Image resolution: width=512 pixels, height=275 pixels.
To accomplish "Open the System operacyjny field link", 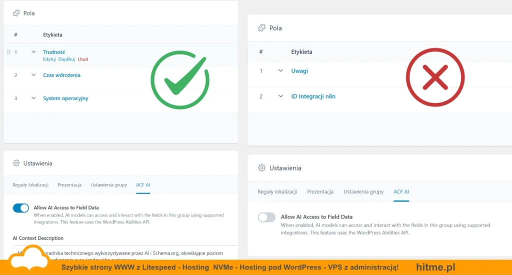I will (x=65, y=98).
